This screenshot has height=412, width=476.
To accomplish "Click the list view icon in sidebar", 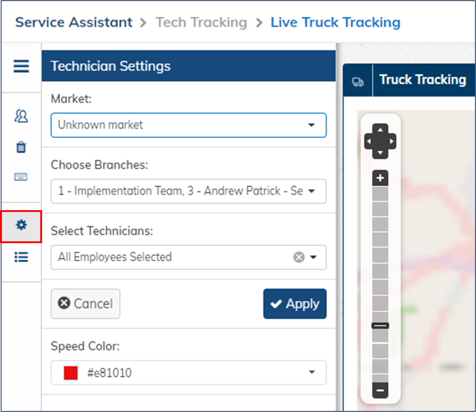I will coord(21,257).
